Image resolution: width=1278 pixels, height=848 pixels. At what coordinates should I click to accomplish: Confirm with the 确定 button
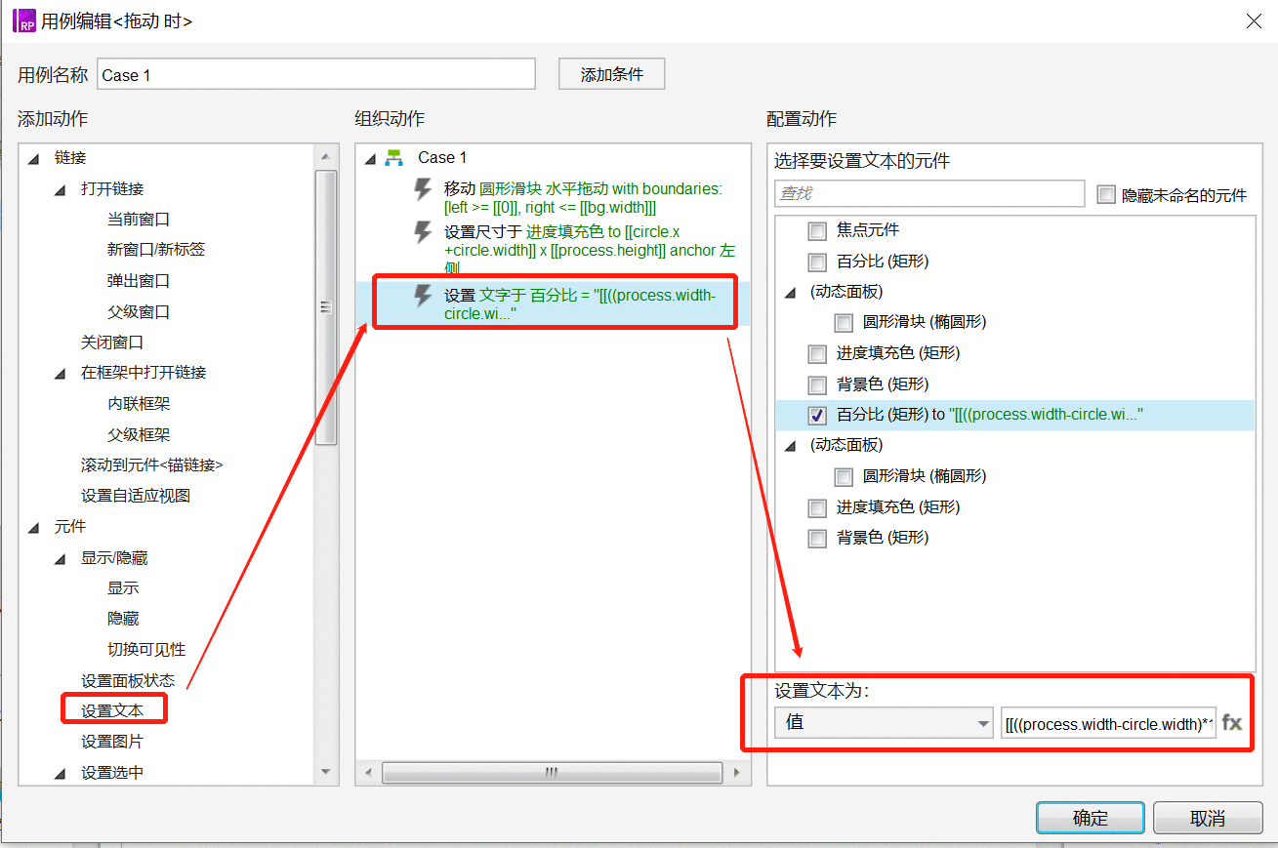pyautogui.click(x=1091, y=818)
